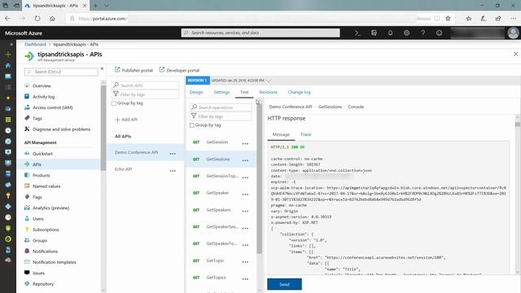Focus the Search APIs field
The height and width of the screenshot is (293, 521).
(x=145, y=85)
